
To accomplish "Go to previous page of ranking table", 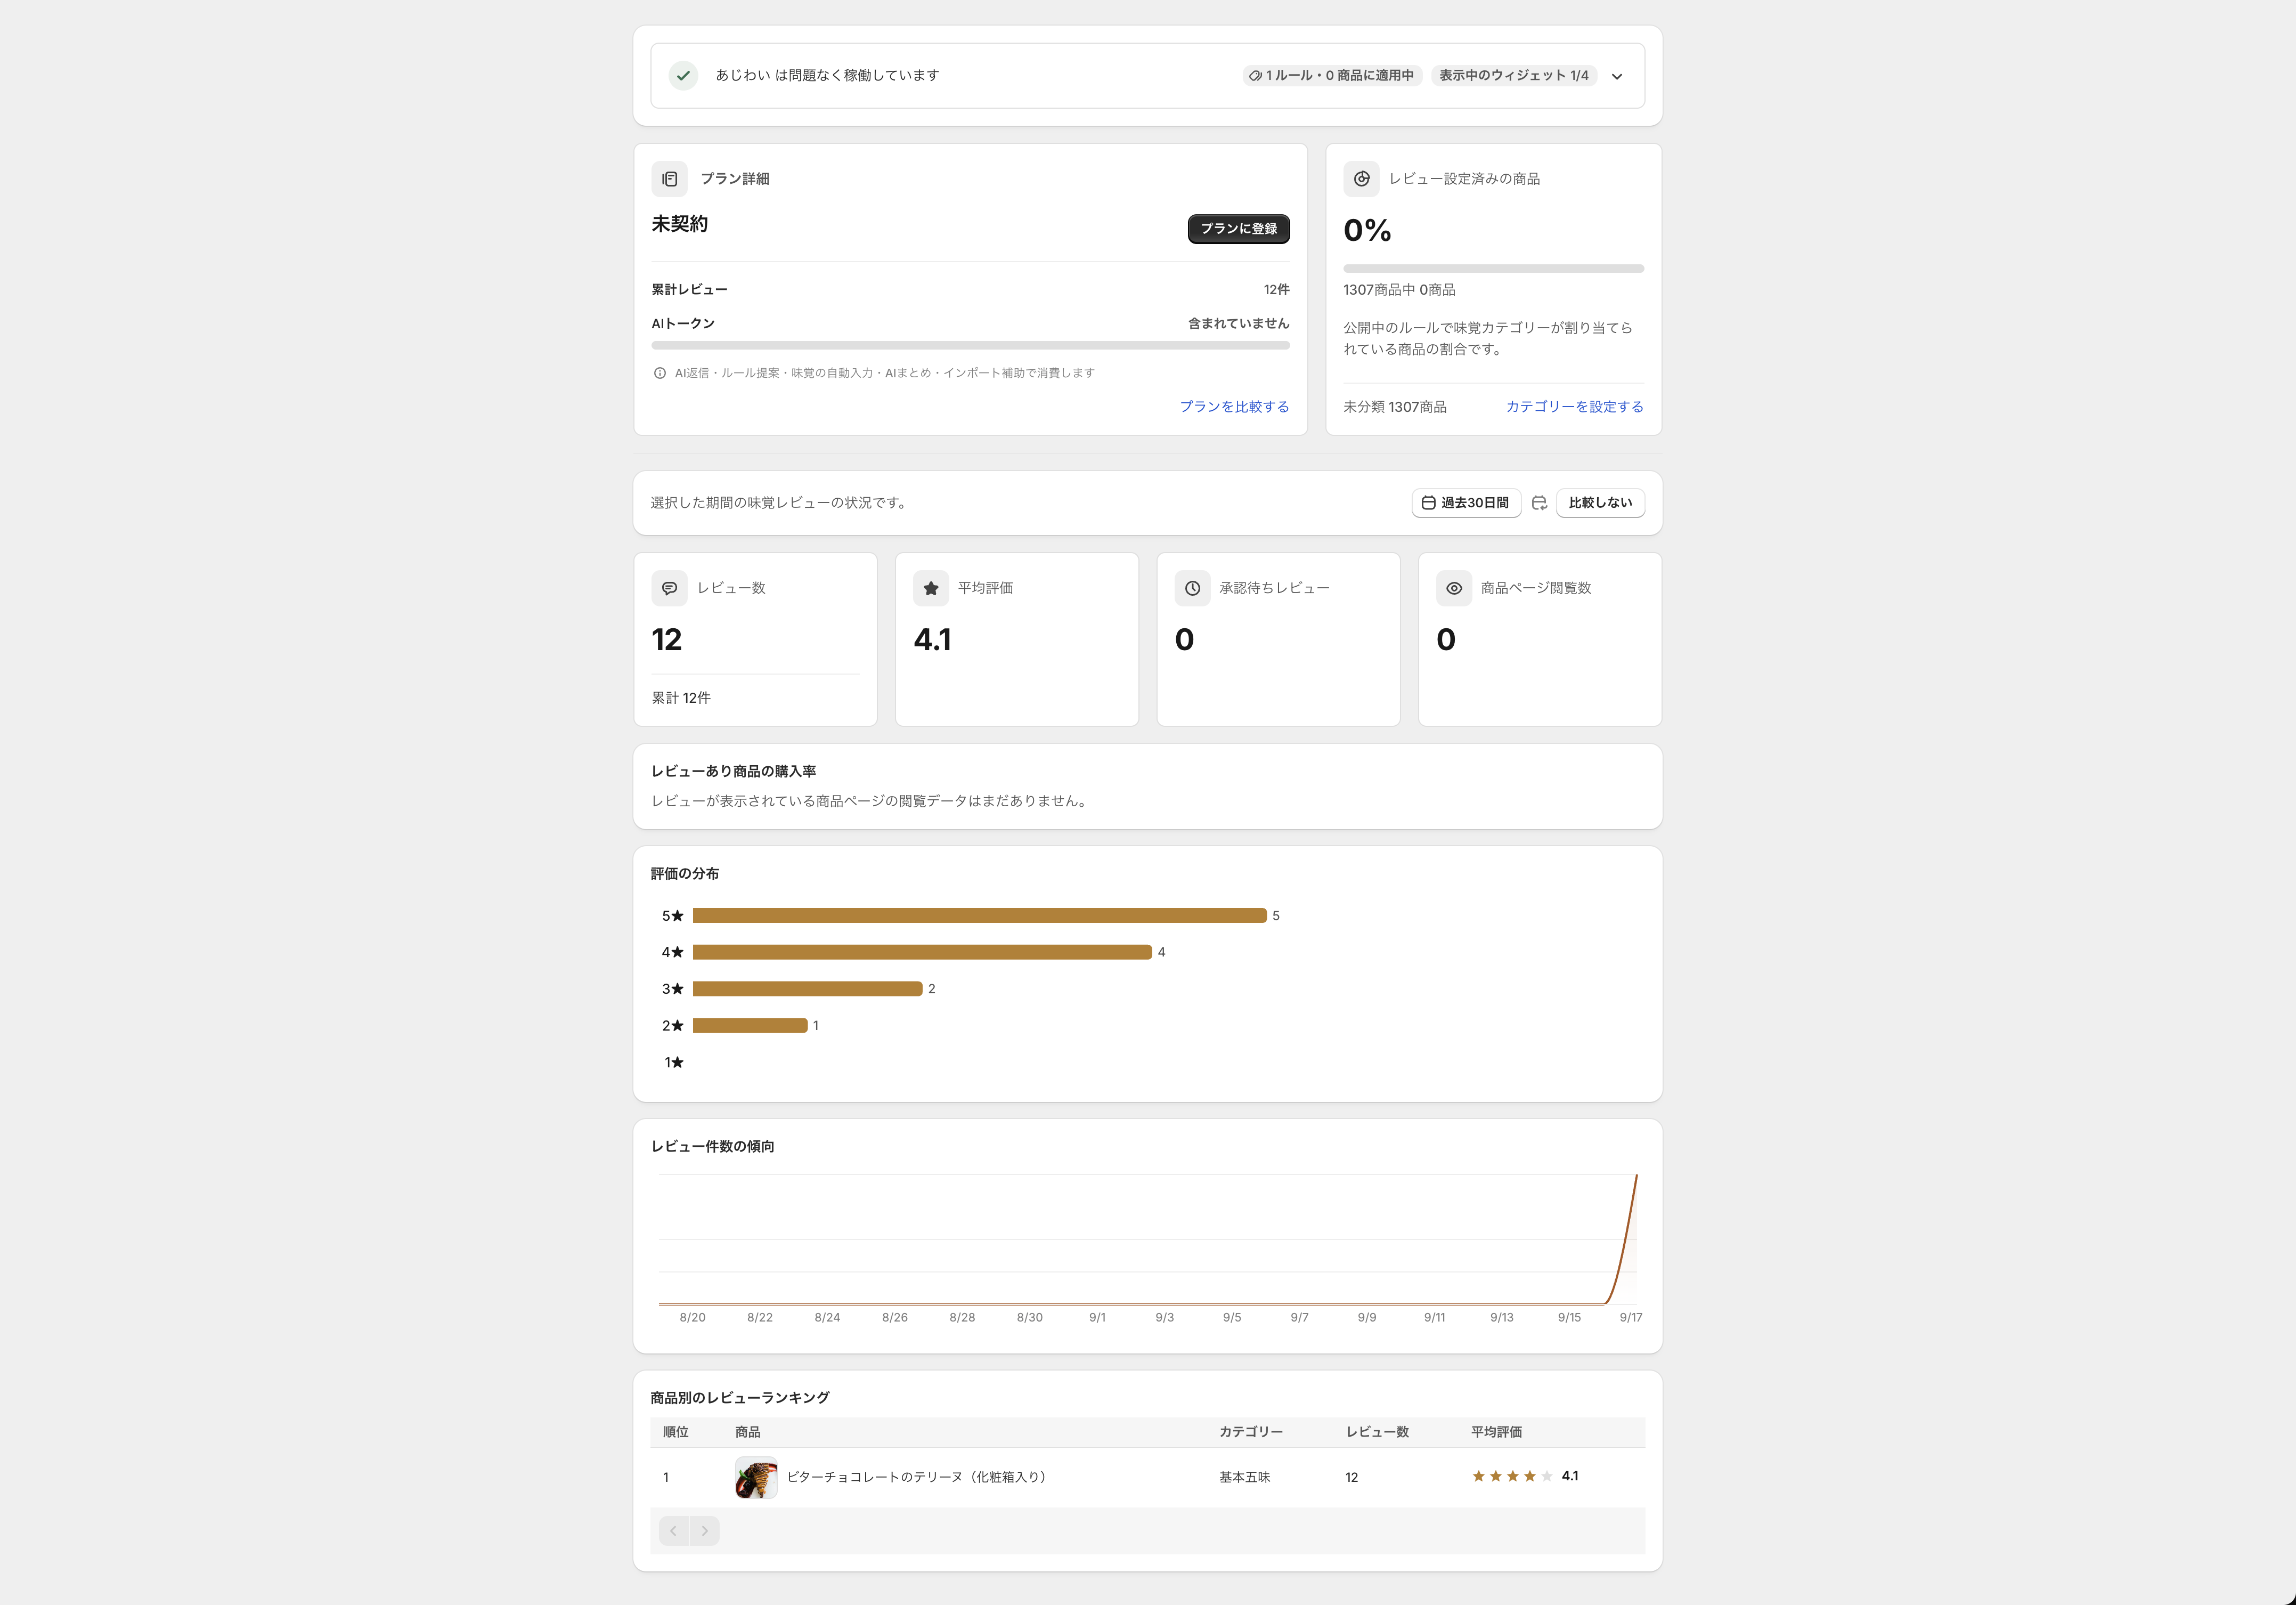I will pyautogui.click(x=674, y=1531).
